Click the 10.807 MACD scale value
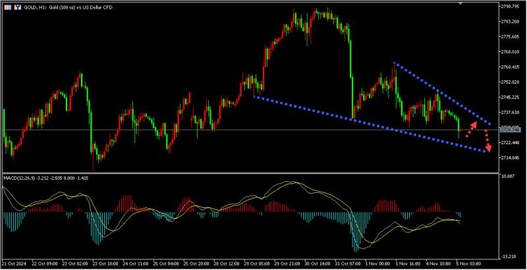 pos(509,176)
